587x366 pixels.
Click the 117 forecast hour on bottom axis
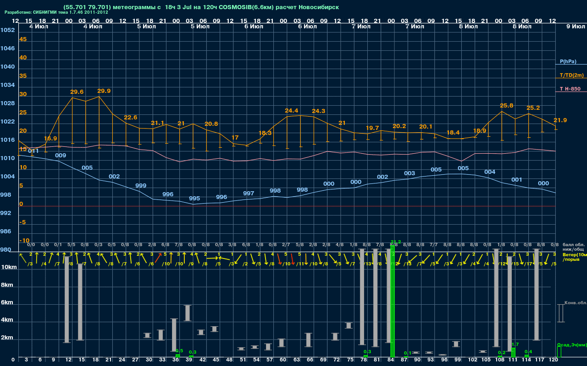pyautogui.click(x=540, y=360)
